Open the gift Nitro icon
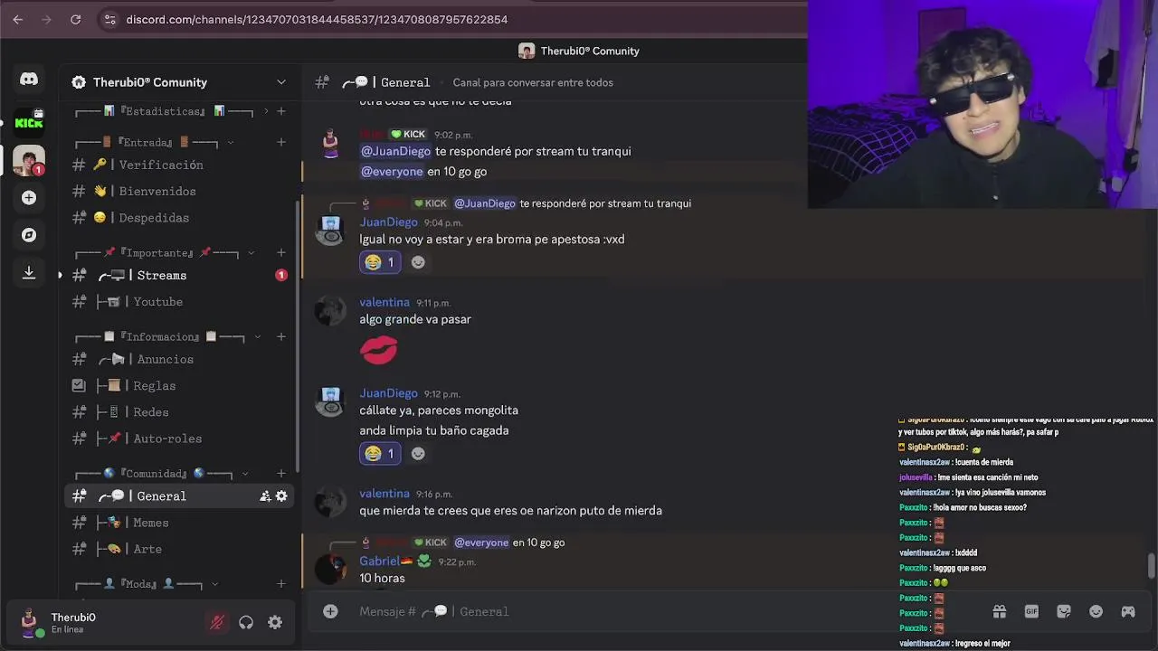Screen dimensions: 1158x651 coord(1000,611)
